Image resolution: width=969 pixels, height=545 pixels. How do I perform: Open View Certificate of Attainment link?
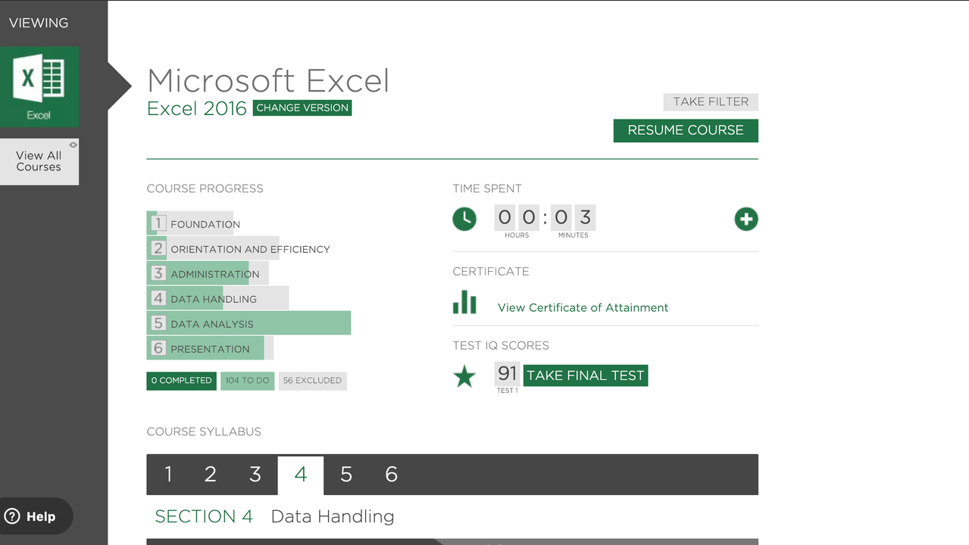583,307
